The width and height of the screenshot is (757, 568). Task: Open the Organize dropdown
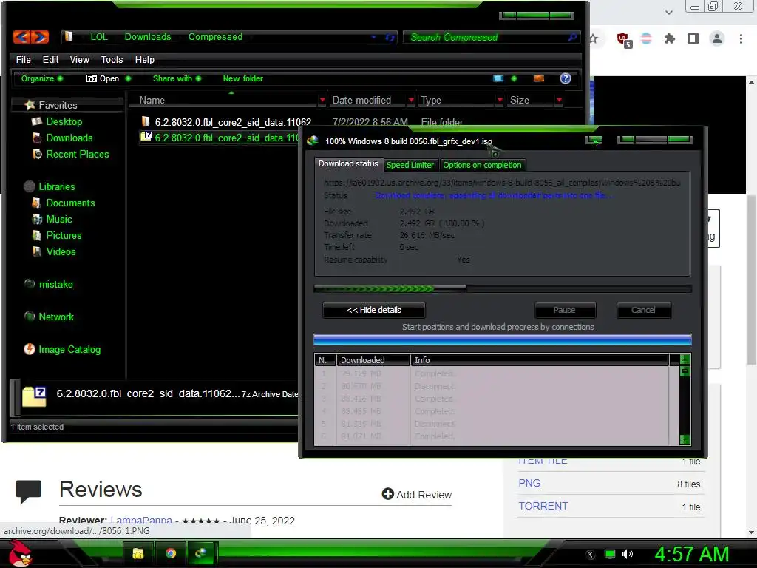point(41,78)
